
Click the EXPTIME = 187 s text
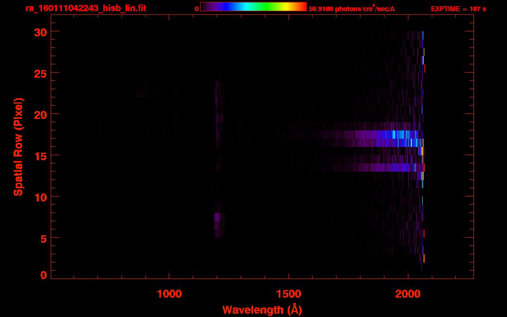point(458,9)
